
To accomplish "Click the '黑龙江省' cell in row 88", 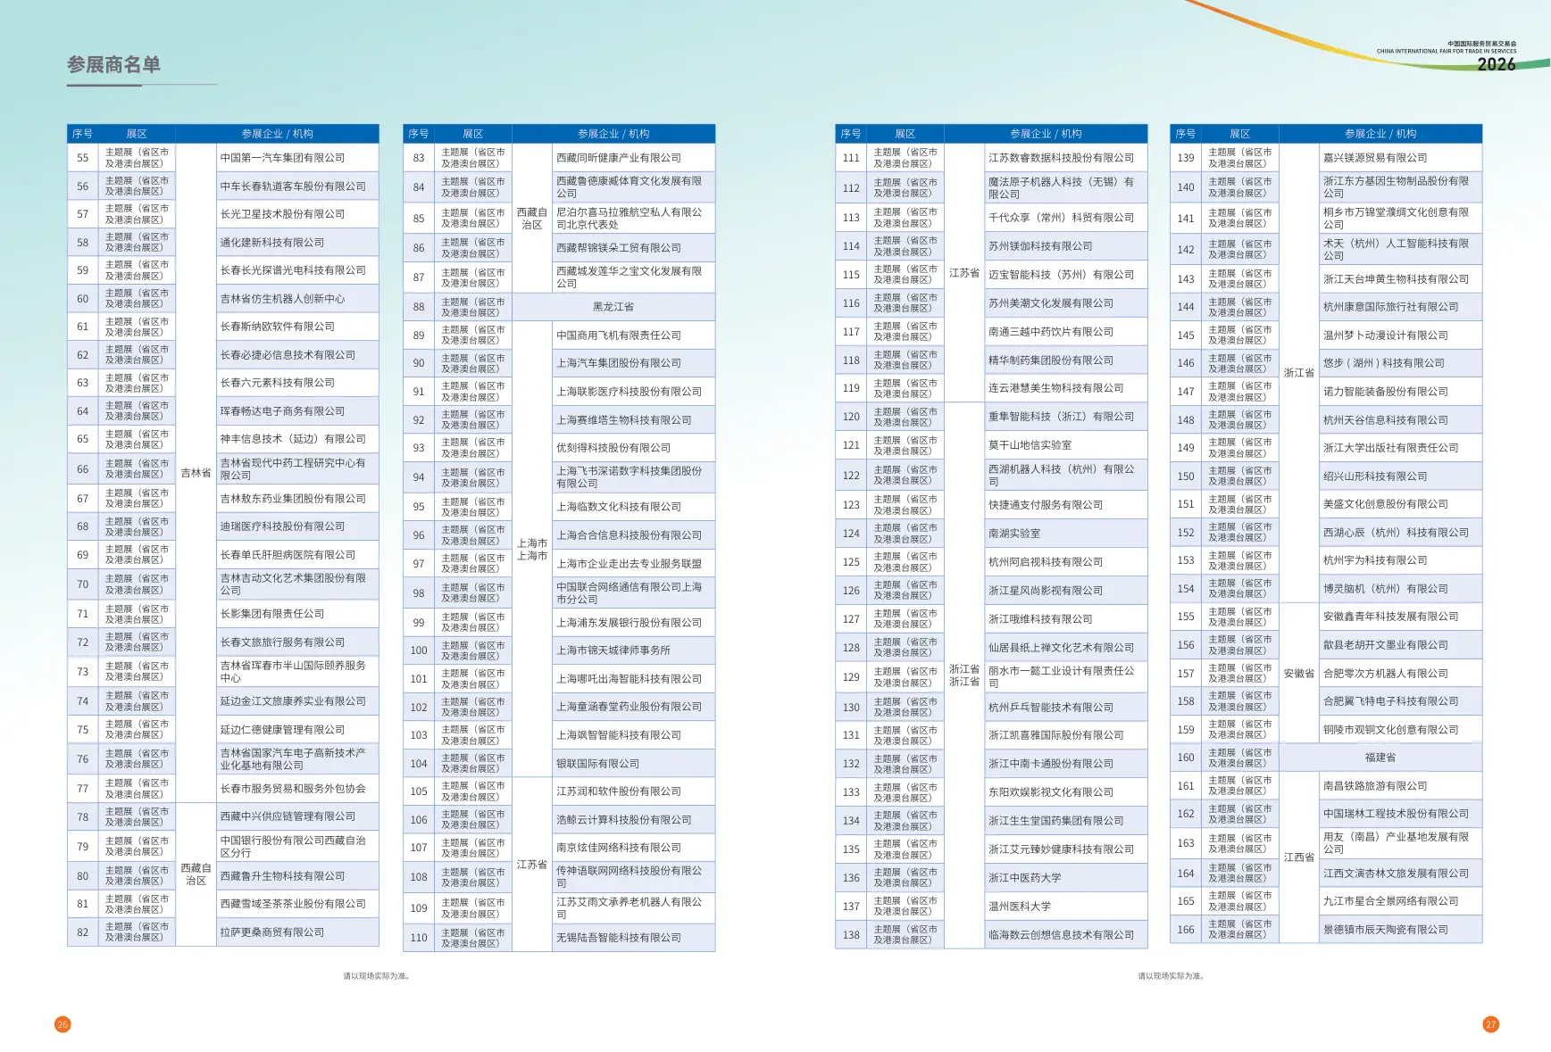I will pos(613,307).
